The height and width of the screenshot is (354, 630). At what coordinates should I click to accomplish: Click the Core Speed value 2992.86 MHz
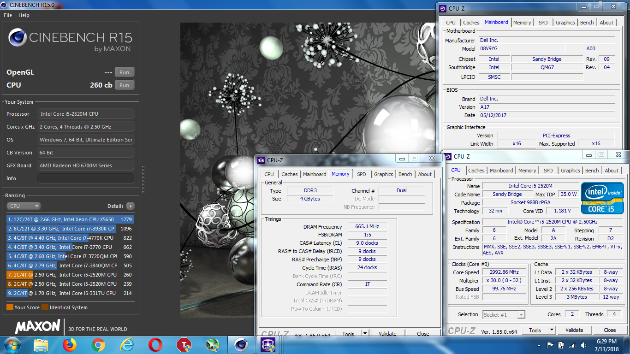[x=505, y=272]
